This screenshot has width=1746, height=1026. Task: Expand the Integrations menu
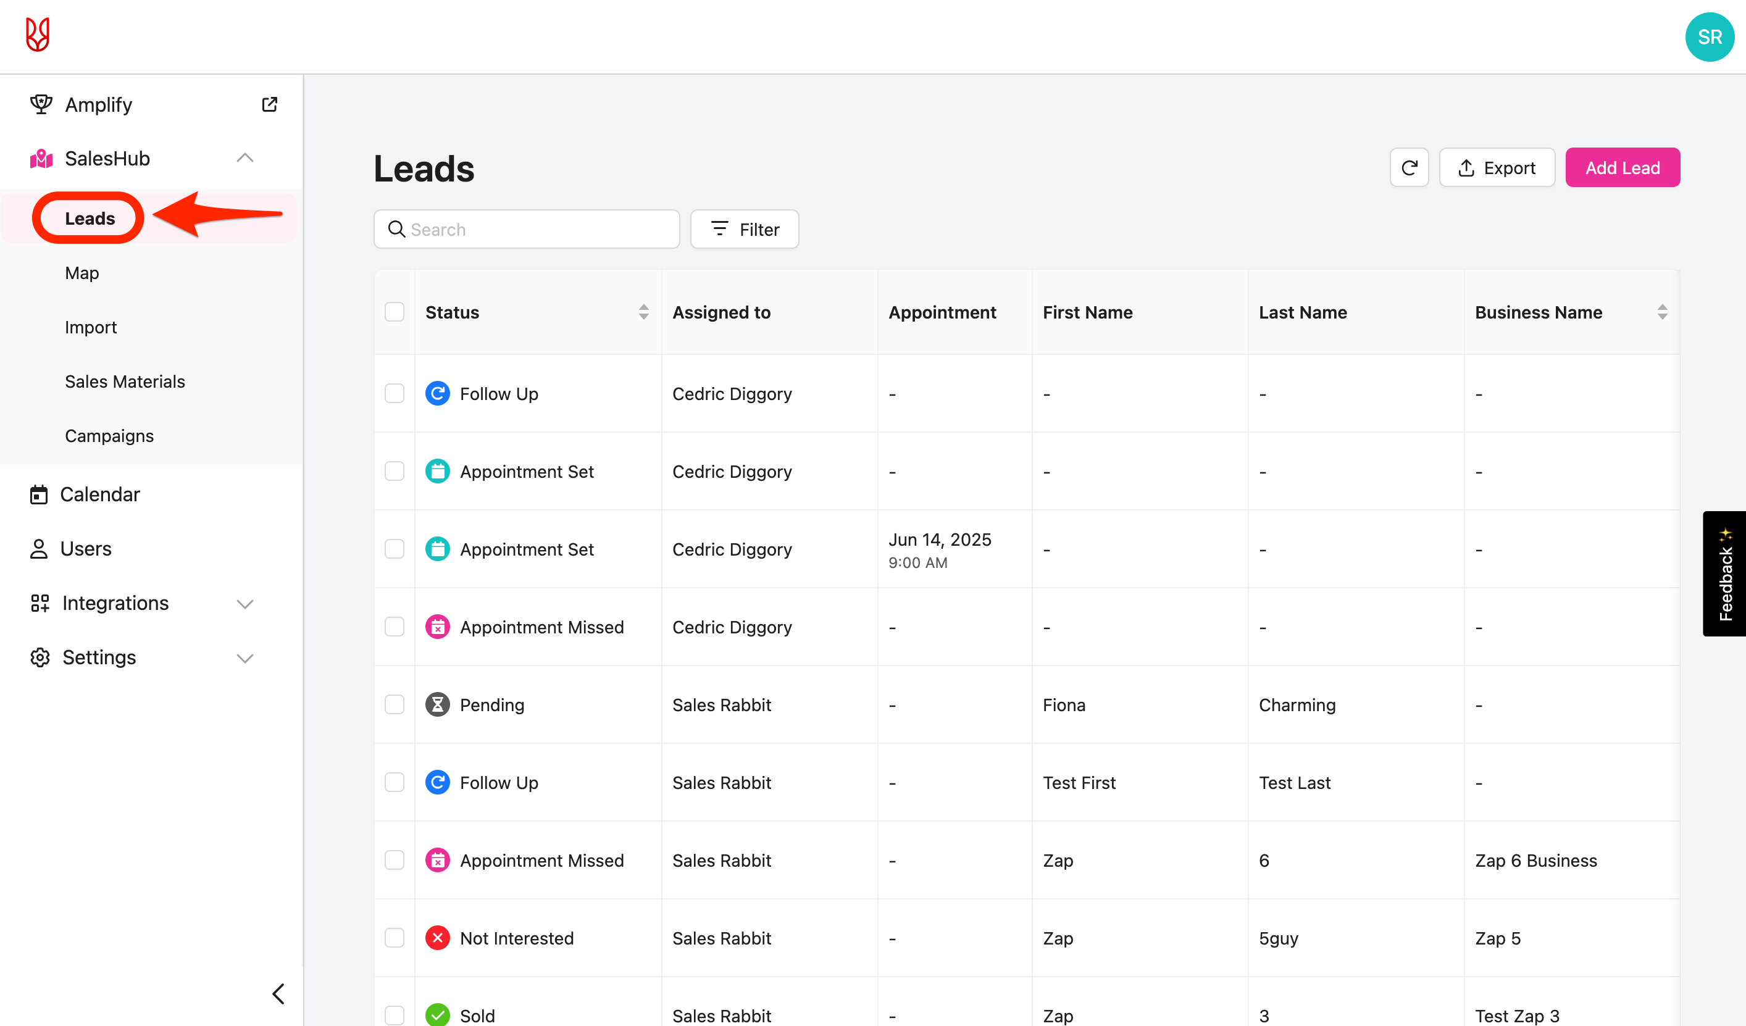[x=244, y=603]
